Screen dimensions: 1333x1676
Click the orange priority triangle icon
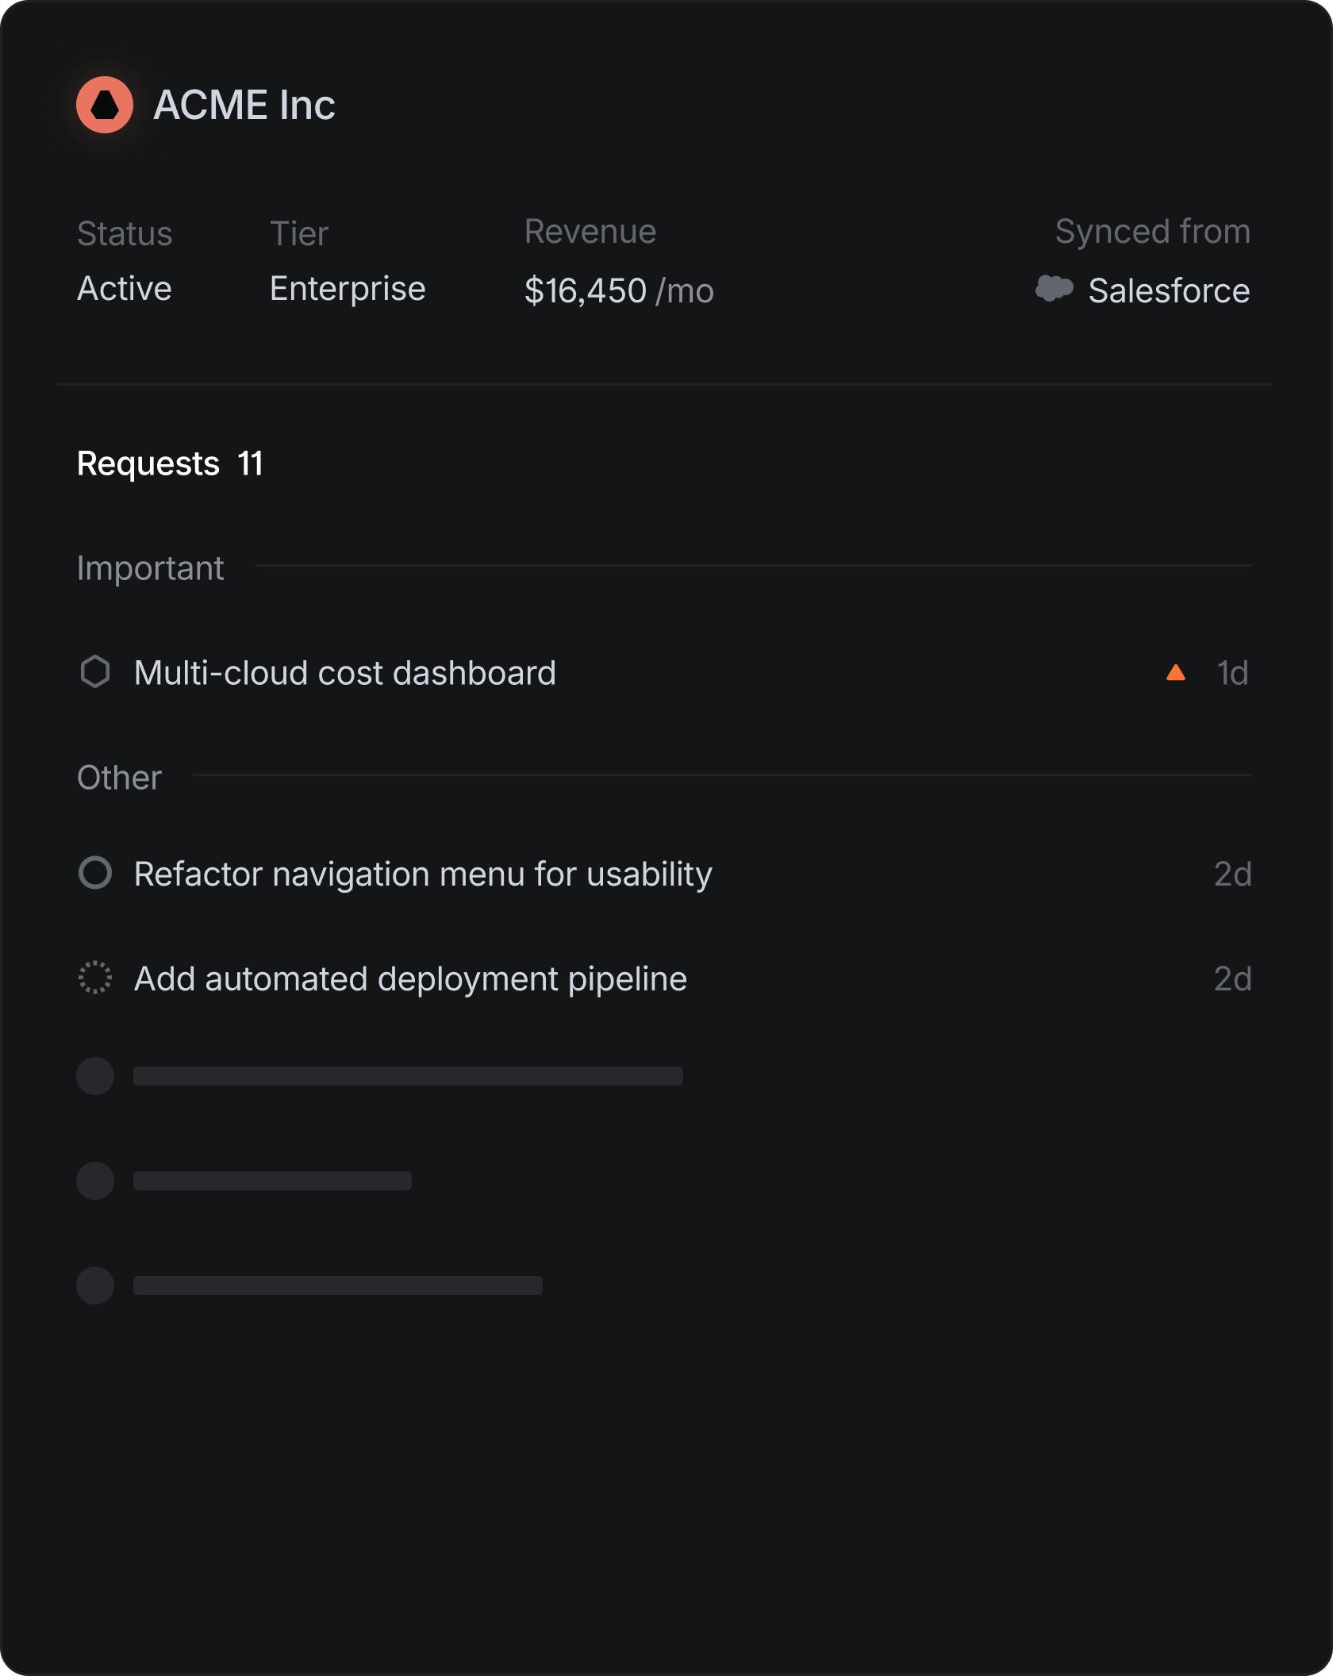[x=1175, y=673]
